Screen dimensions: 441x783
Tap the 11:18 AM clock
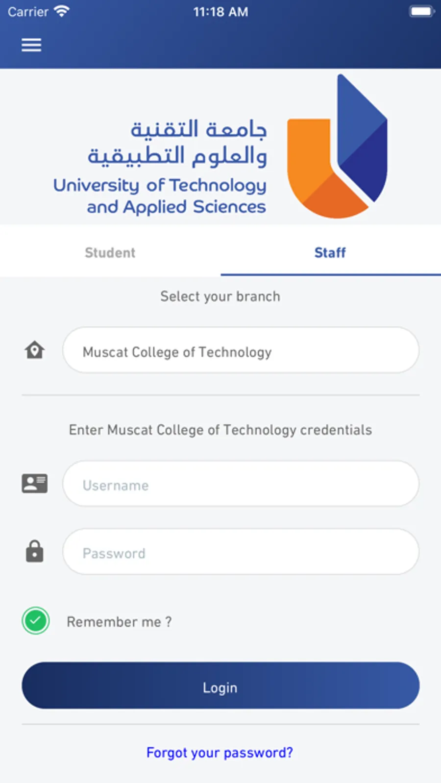tap(220, 12)
